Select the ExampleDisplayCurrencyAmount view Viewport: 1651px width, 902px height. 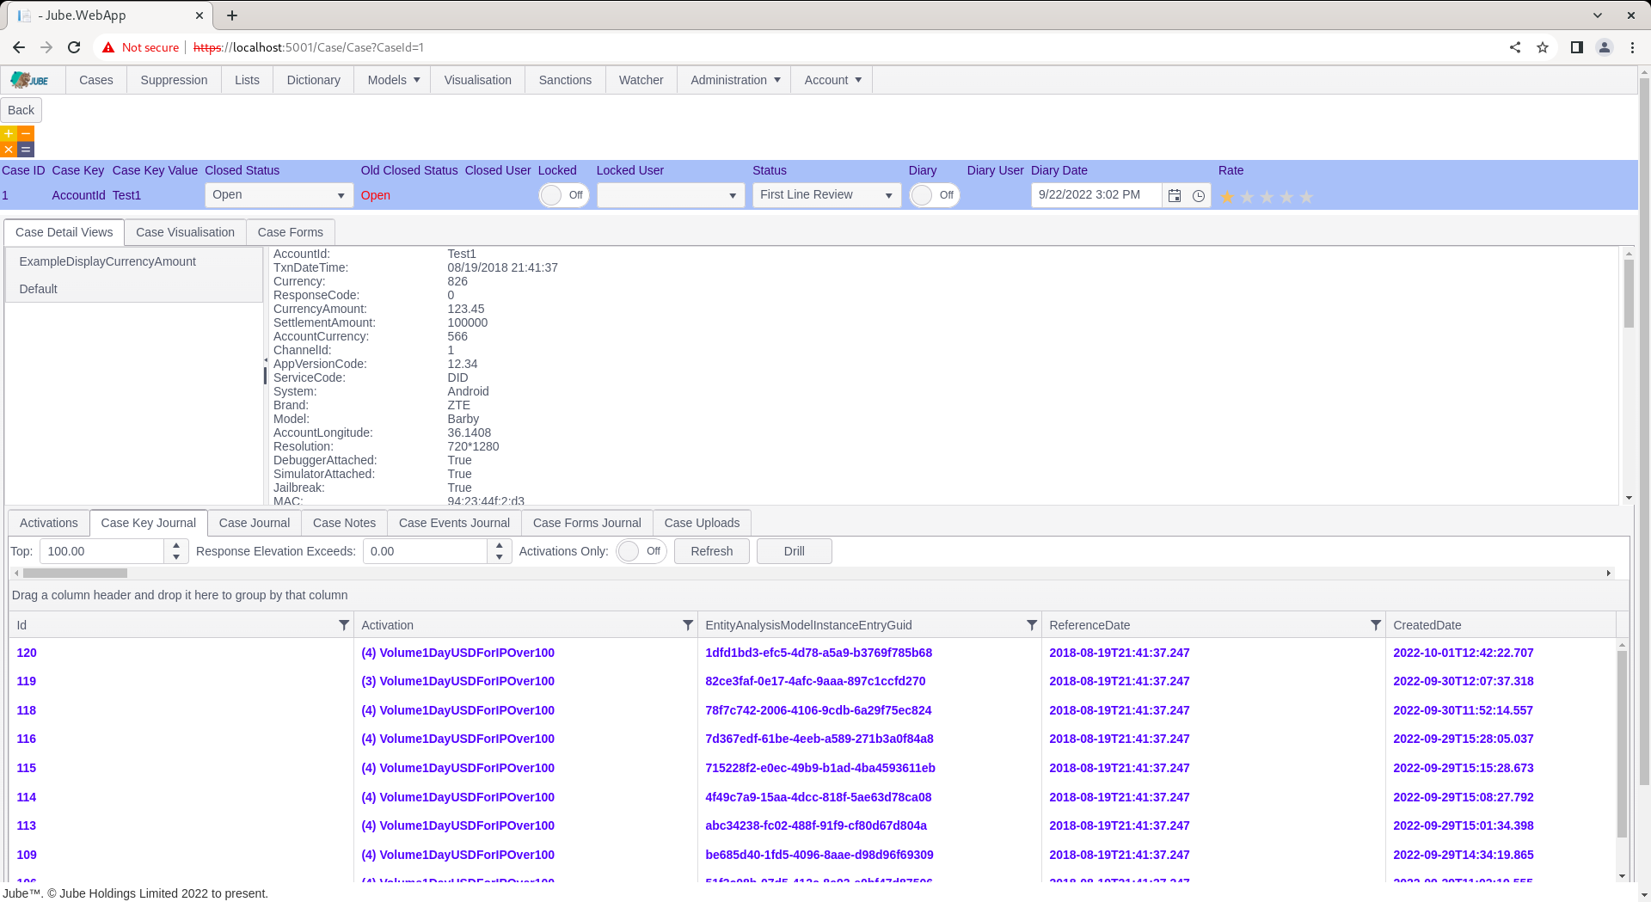click(x=134, y=261)
